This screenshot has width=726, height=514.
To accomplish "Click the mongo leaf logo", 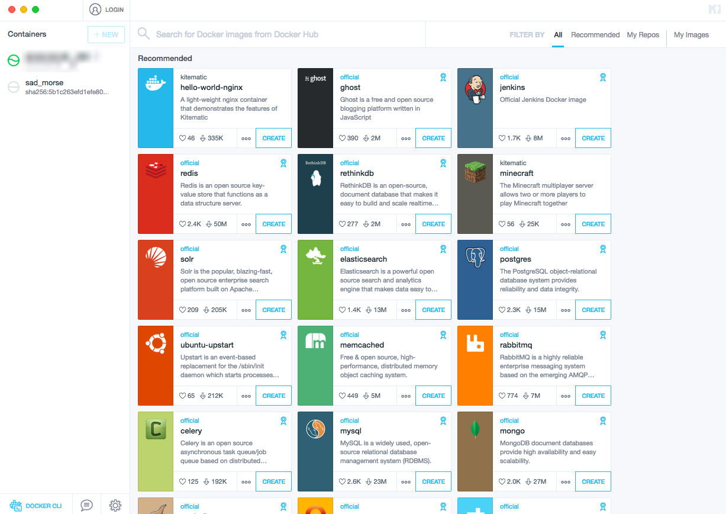I will pyautogui.click(x=475, y=429).
